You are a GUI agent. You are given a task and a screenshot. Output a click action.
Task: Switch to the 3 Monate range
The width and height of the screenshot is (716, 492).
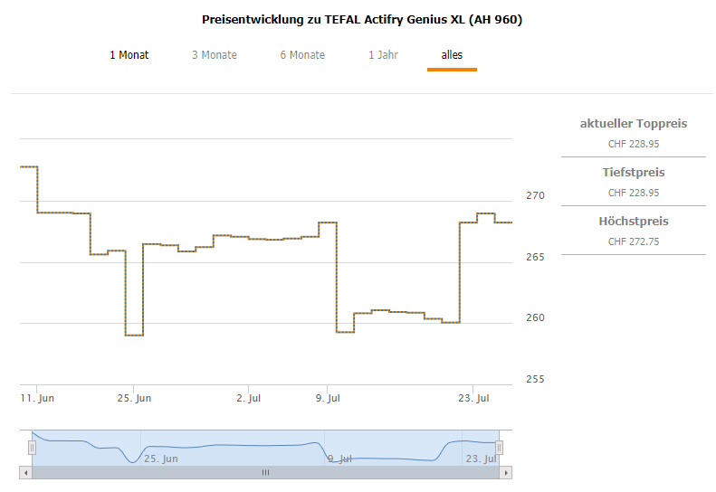click(215, 55)
